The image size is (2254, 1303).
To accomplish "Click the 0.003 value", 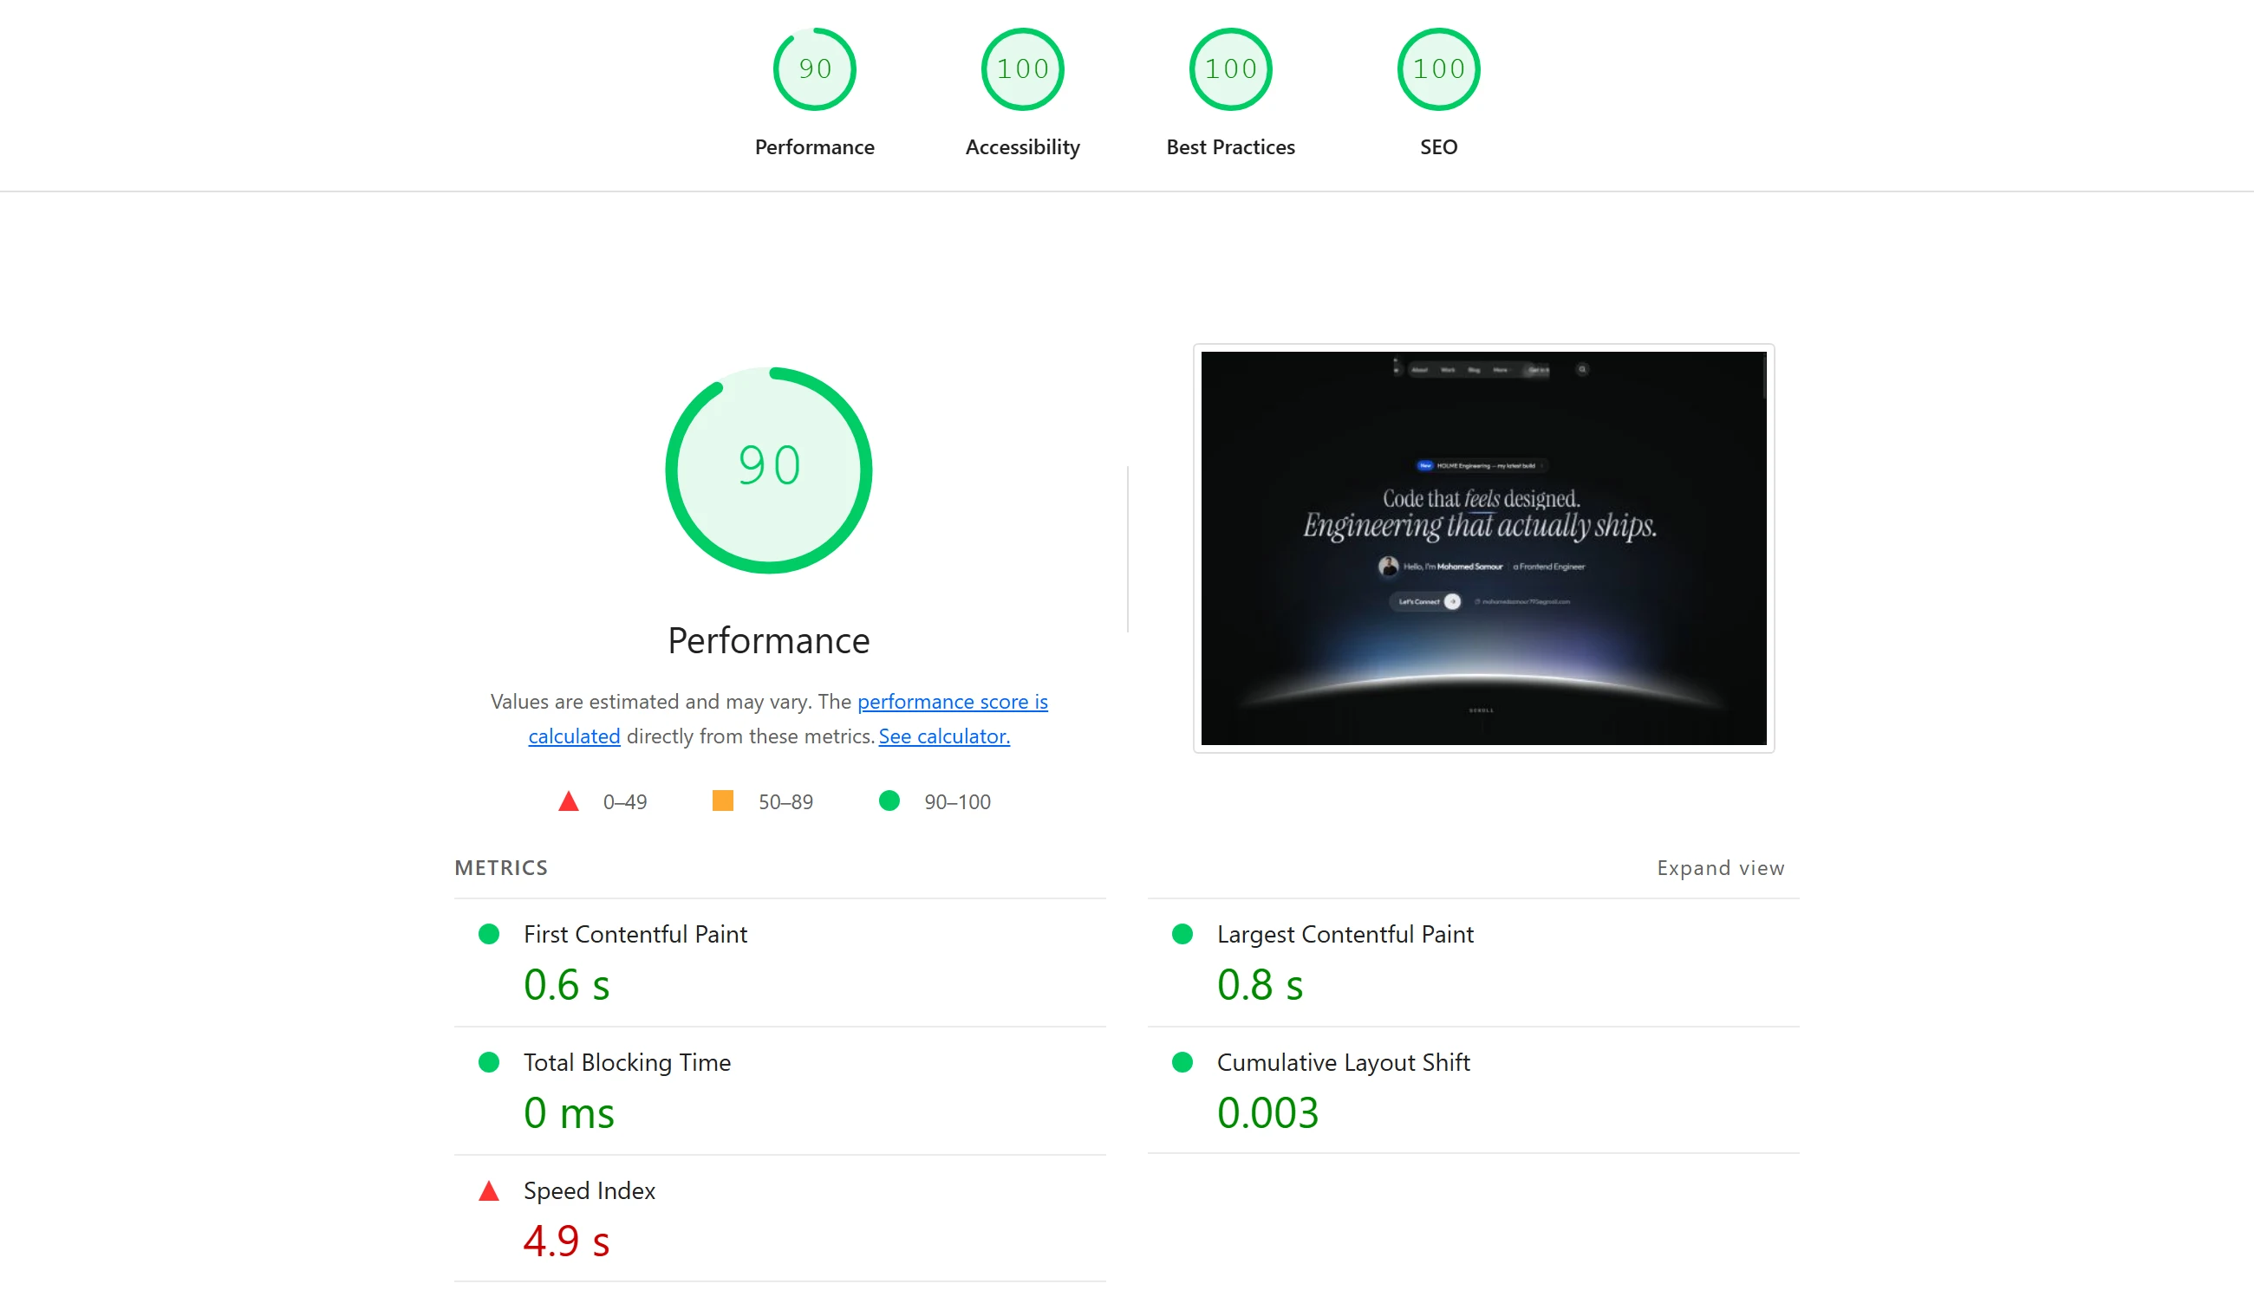I will click(1267, 1113).
